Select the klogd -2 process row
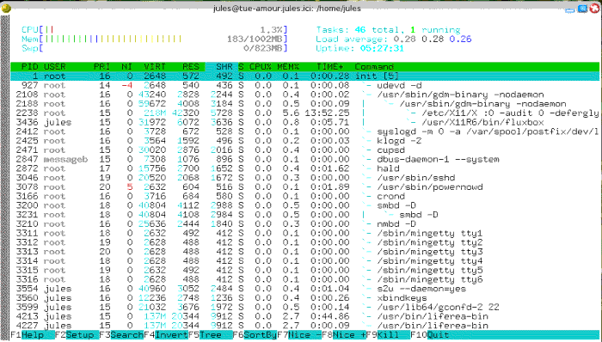Screen dimensions: 602x342 pyautogui.click(x=304, y=141)
